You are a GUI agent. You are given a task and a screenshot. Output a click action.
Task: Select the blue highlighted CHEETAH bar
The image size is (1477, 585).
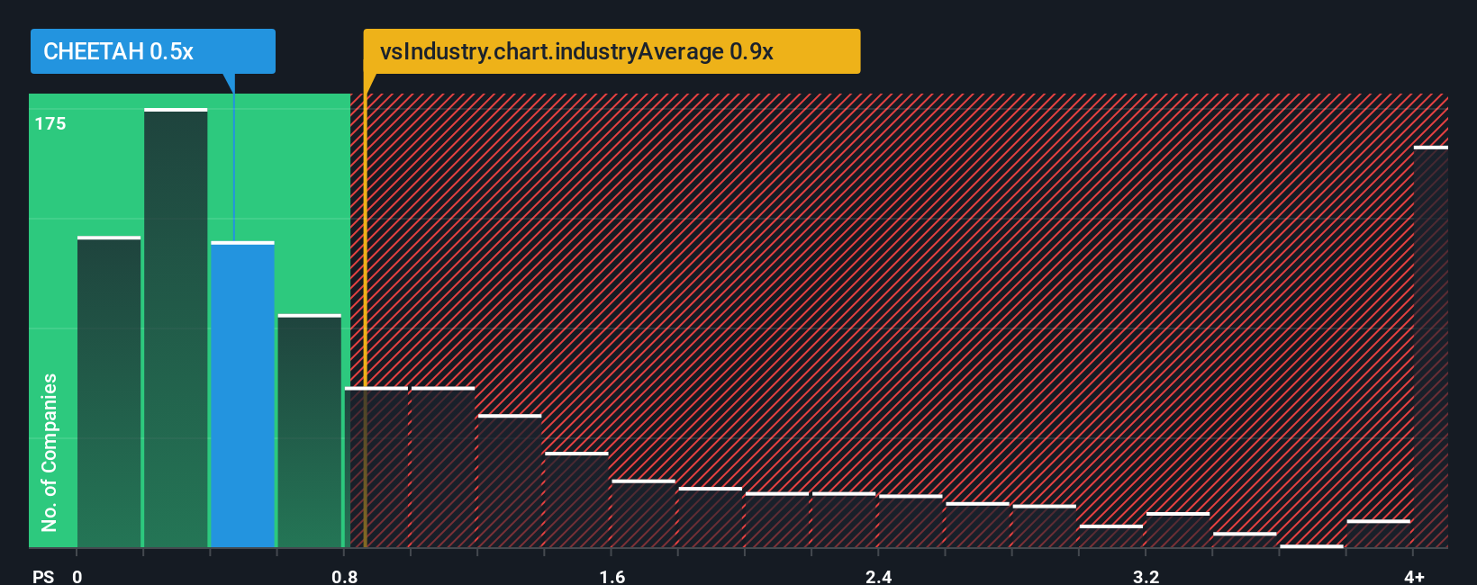pos(242,394)
